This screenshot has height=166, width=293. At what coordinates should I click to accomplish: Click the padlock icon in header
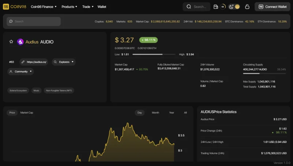(x=247, y=7)
